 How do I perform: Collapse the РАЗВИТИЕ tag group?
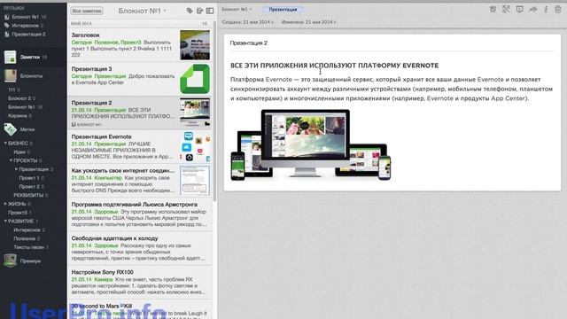pos(5,221)
